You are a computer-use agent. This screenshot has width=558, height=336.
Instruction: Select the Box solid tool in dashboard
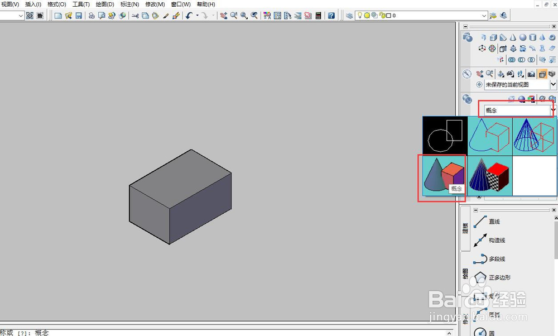(x=493, y=37)
